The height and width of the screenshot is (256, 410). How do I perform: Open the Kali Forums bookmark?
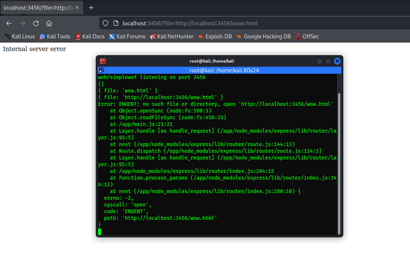pos(127,37)
